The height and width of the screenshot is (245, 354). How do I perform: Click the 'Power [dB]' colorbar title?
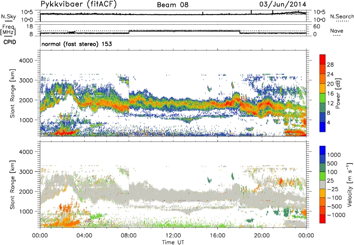click(338, 93)
